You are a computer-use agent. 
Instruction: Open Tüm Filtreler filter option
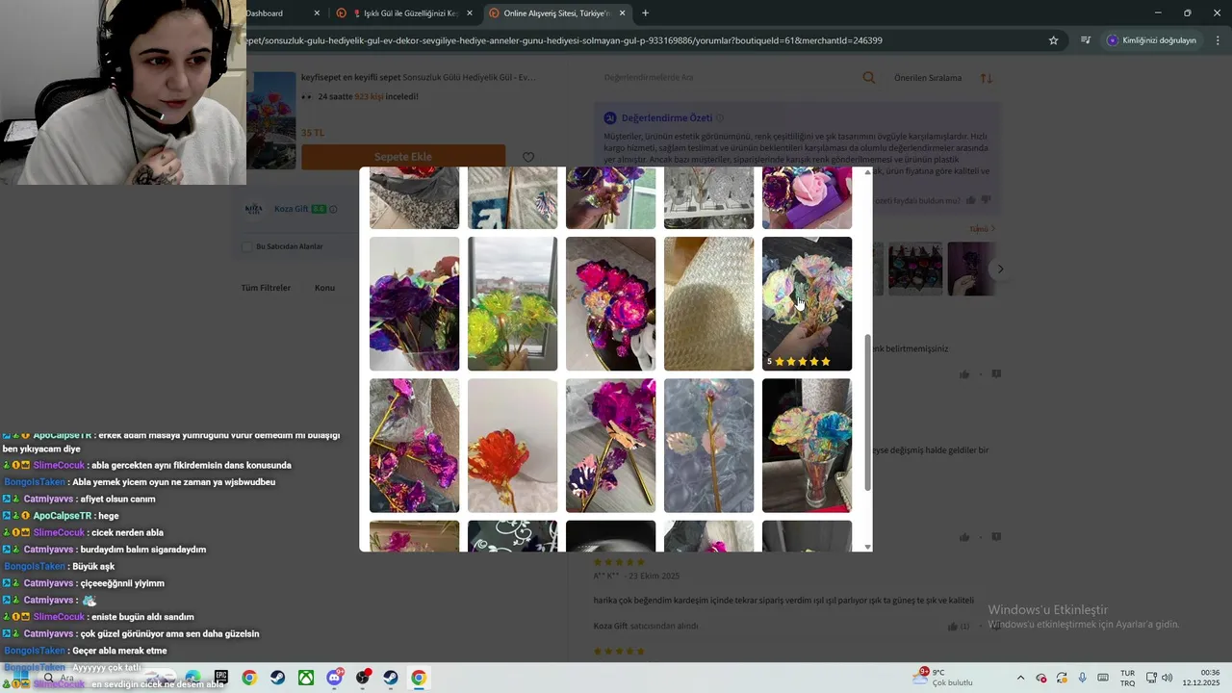(266, 288)
